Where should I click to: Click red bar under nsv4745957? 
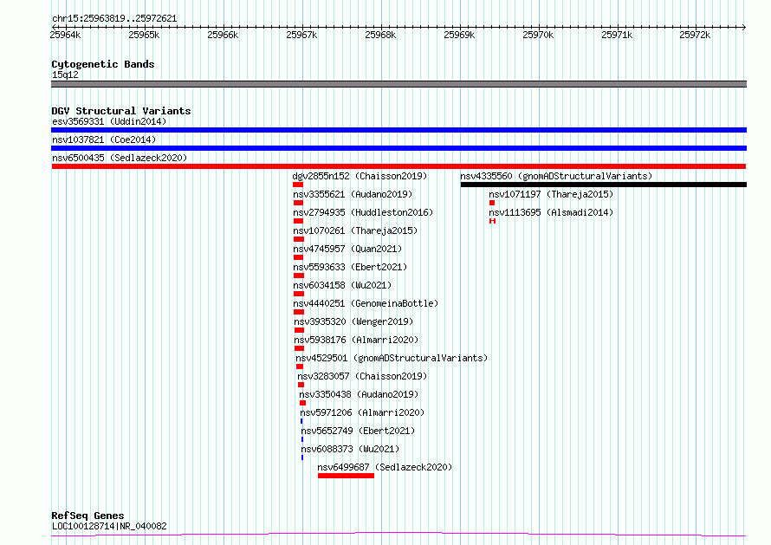299,257
